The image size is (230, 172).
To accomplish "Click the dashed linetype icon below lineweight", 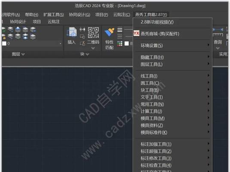I will click(x=120, y=36).
